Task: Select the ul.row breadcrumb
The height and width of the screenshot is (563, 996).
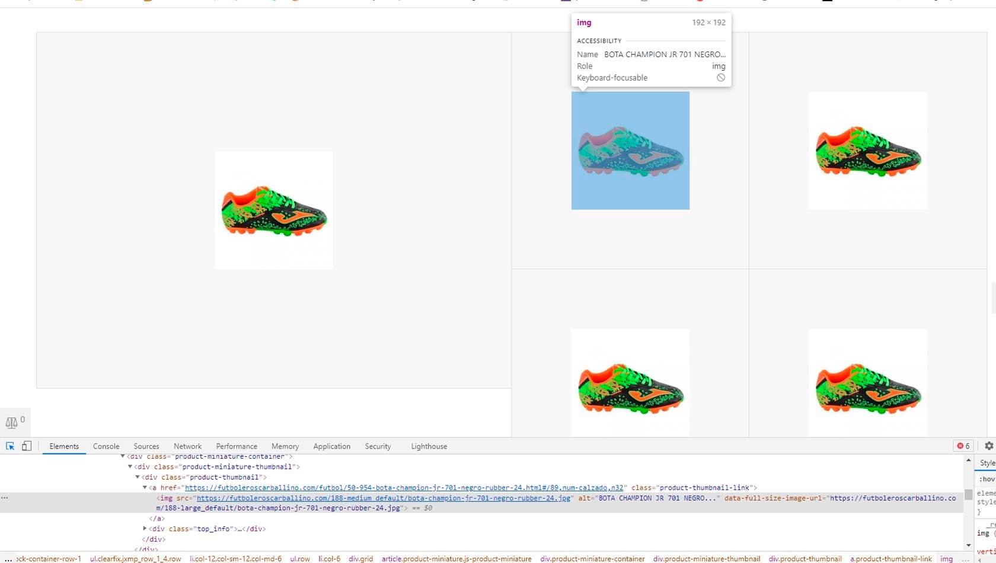Action: (300, 559)
